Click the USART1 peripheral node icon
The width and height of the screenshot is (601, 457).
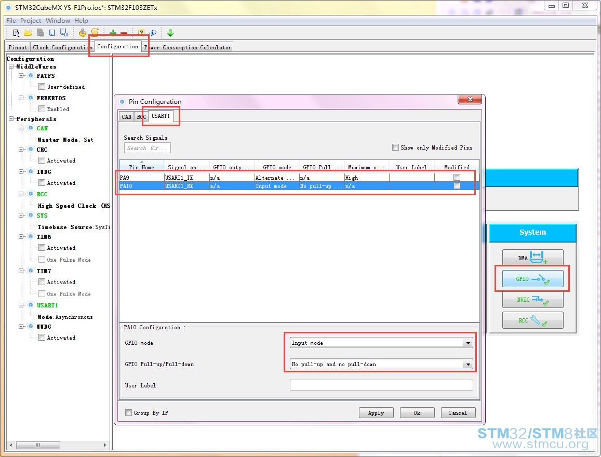[31, 305]
